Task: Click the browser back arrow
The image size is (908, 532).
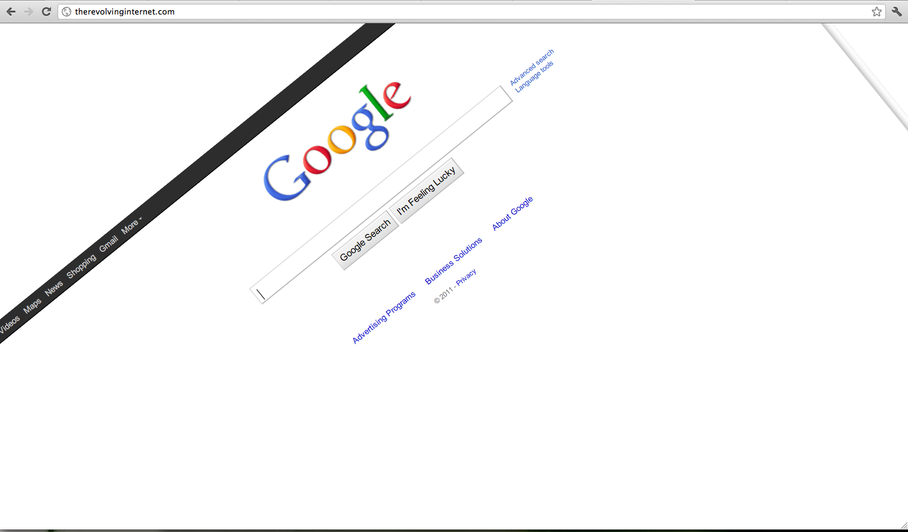Action: (x=11, y=11)
